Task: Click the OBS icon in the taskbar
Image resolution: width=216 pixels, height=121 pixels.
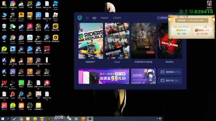Action: pos(90,119)
